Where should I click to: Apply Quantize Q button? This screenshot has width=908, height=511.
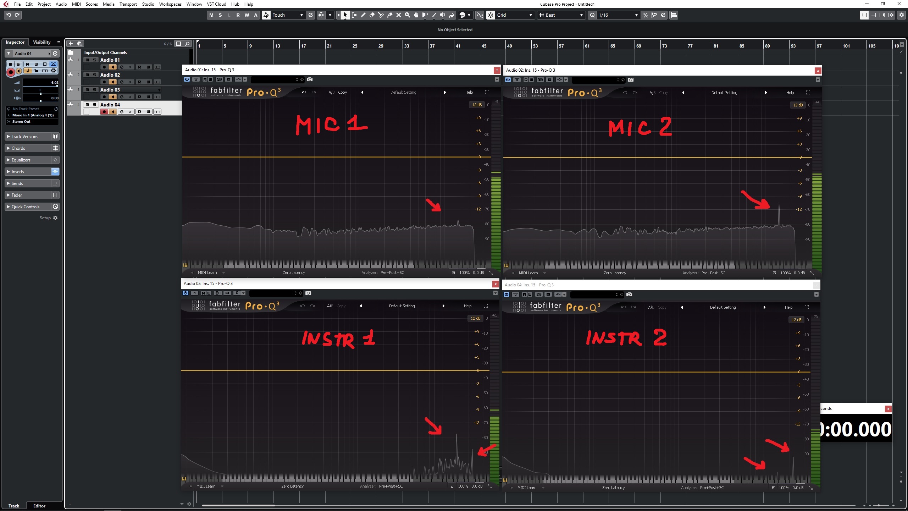(x=592, y=15)
